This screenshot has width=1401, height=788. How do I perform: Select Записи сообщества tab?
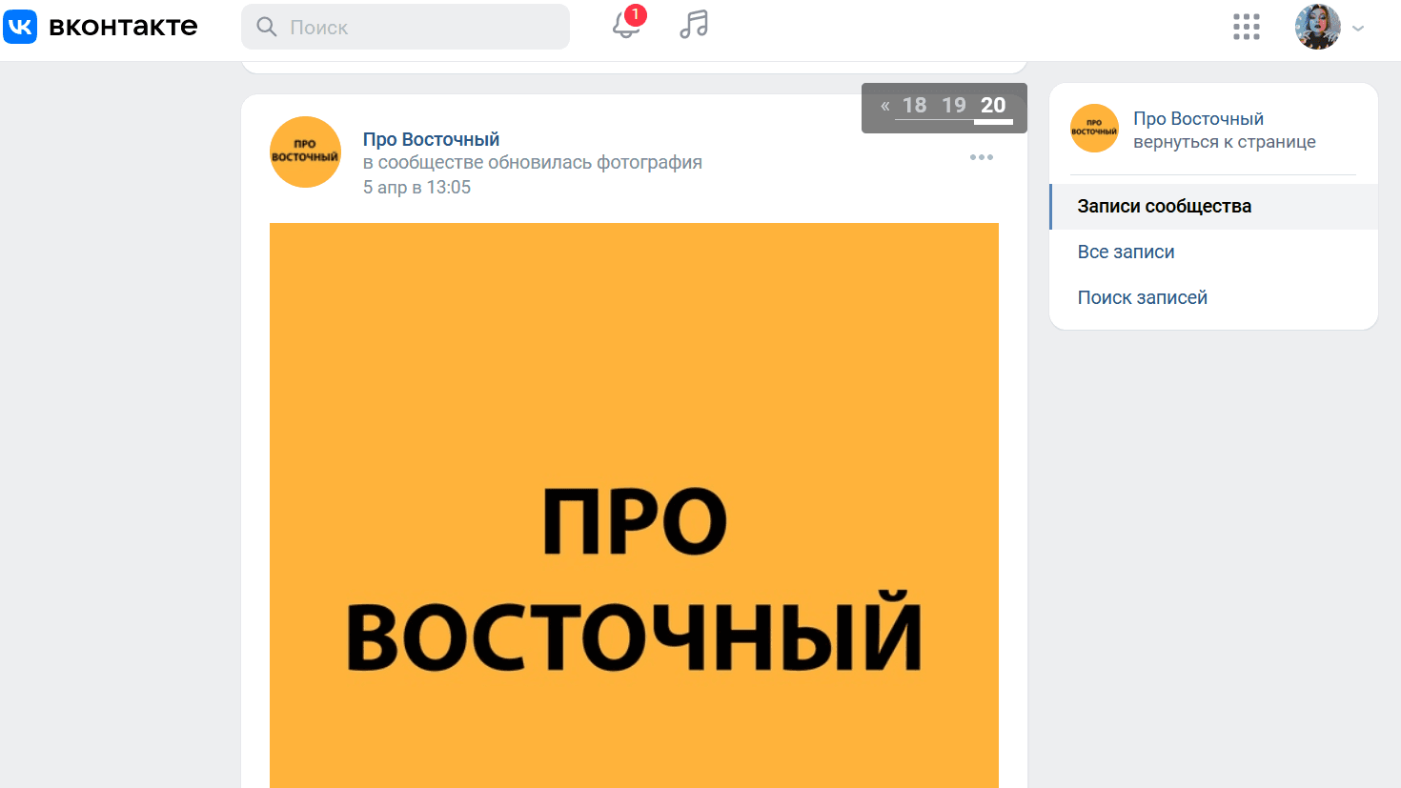point(1213,207)
